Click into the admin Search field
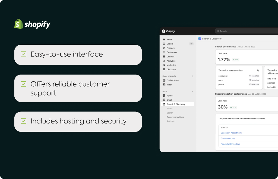The height and width of the screenshot is (179, 278). tap(247, 31)
